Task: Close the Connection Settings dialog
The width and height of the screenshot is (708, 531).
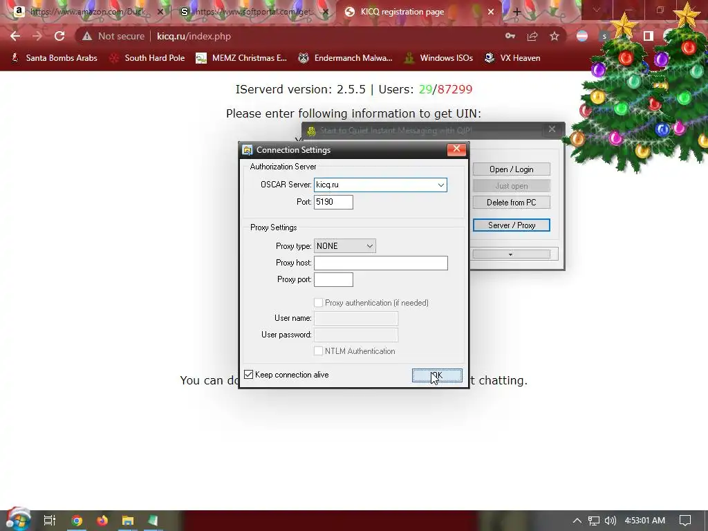Action: [x=456, y=149]
